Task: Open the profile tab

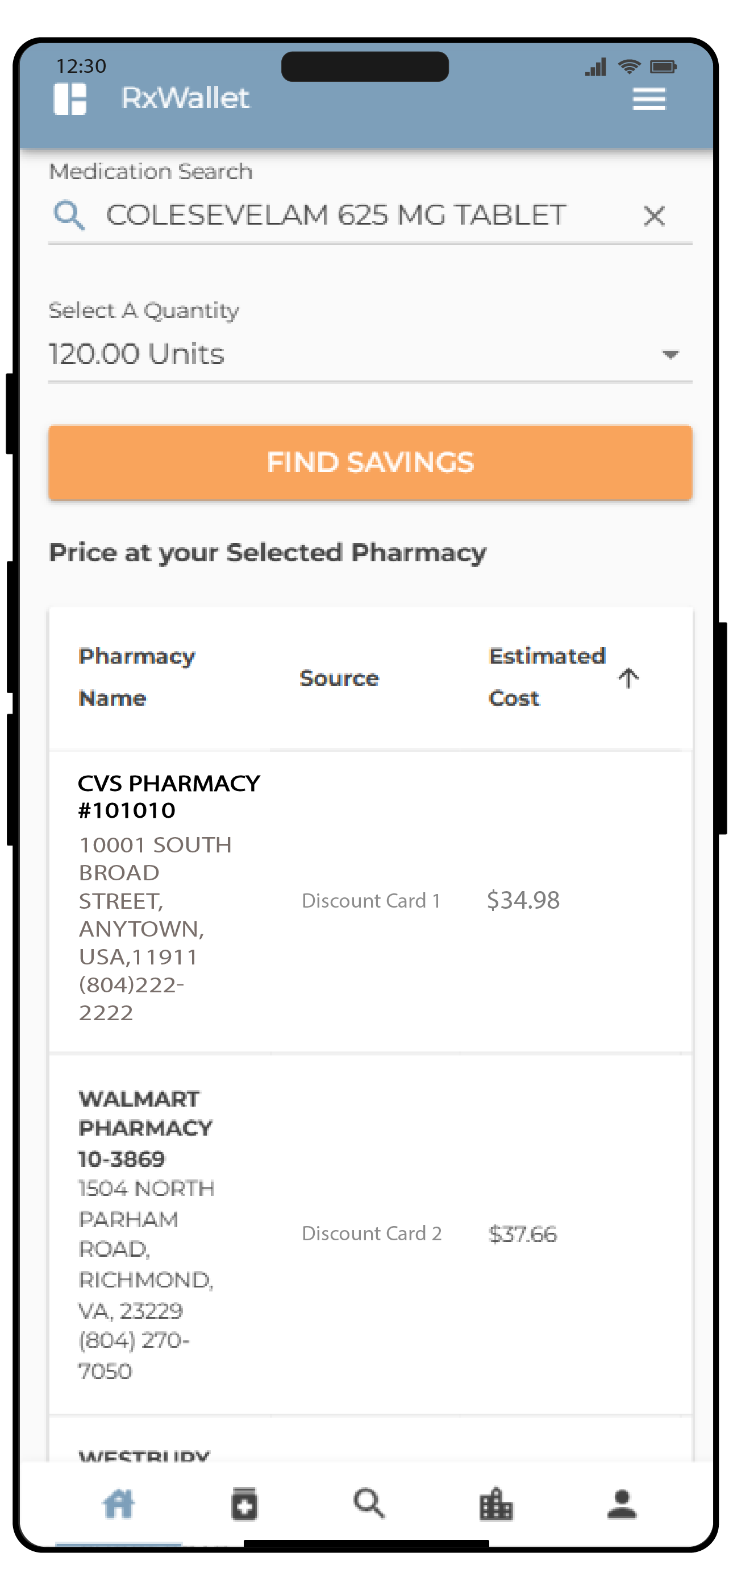Action: pos(621,1504)
